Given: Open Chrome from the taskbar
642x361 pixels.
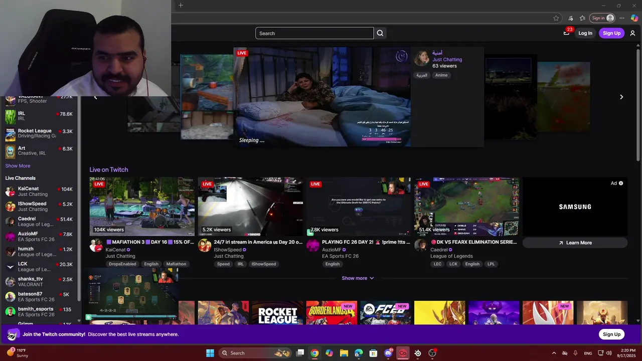Looking at the screenshot, I should coord(314,353).
